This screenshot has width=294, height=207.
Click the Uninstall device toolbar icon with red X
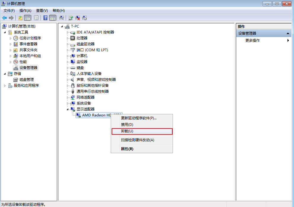(78, 18)
